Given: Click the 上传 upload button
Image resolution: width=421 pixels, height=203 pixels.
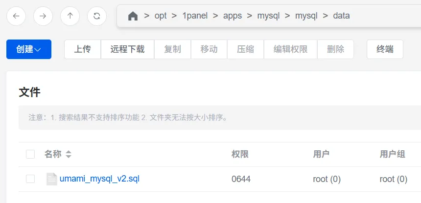Looking at the screenshot, I should coord(82,49).
